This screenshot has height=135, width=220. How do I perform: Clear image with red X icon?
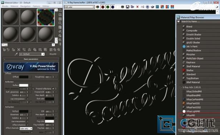(x=137, y=7)
